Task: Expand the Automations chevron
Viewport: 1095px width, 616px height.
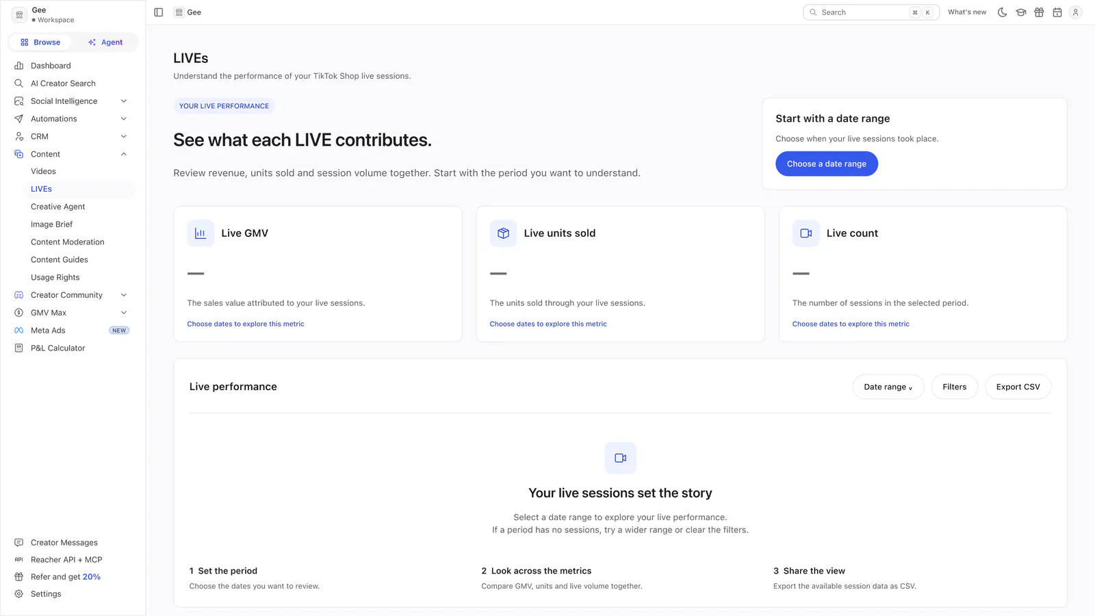Action: point(124,119)
